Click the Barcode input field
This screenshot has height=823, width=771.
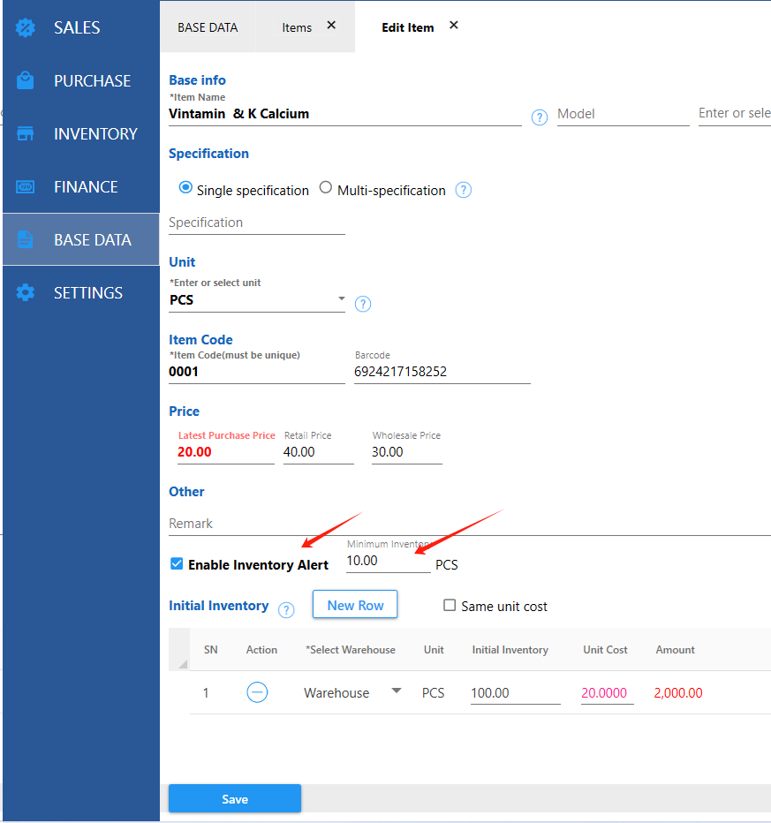(x=442, y=372)
